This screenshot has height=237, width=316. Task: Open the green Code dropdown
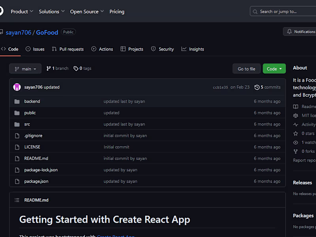[x=274, y=69]
